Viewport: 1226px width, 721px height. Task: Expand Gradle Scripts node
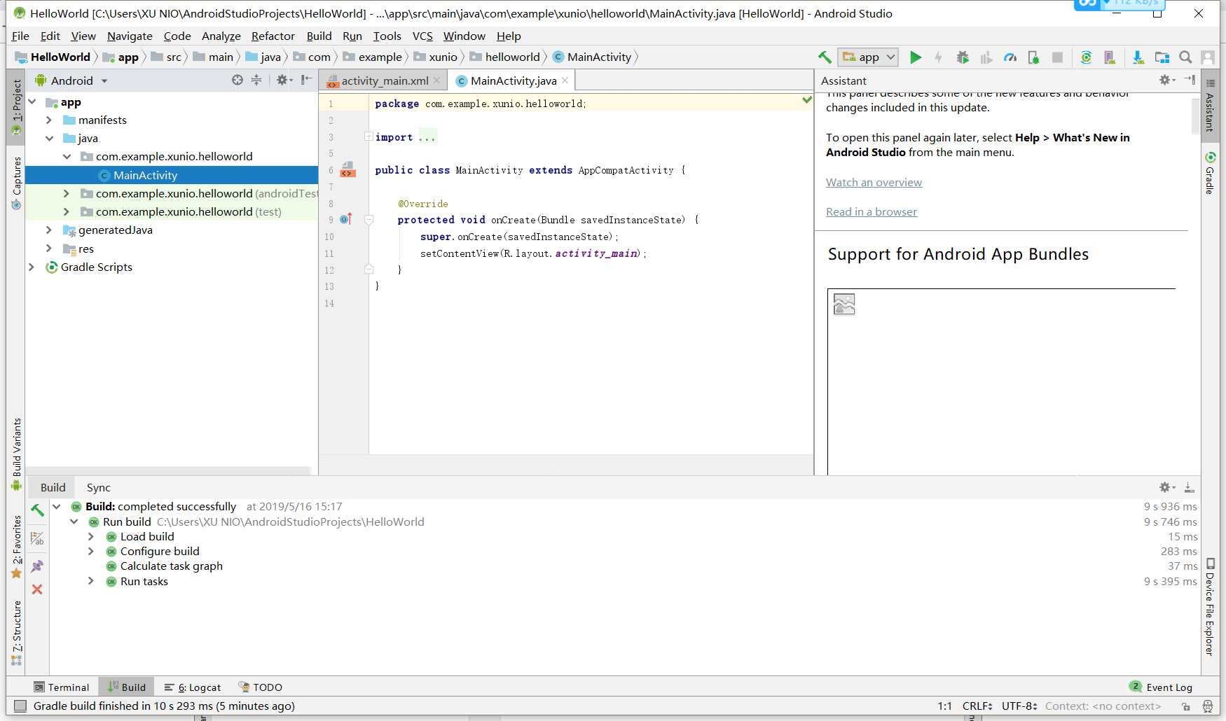point(32,267)
